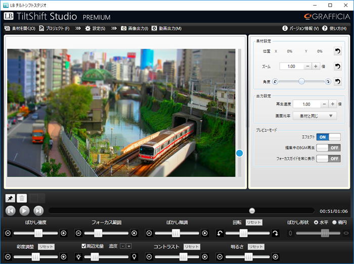Decrease 濃度 density with minus
This screenshot has width=354, height=264.
(122, 246)
